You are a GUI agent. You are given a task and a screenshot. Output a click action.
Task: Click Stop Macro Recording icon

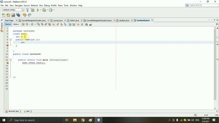click(x=82, y=24)
